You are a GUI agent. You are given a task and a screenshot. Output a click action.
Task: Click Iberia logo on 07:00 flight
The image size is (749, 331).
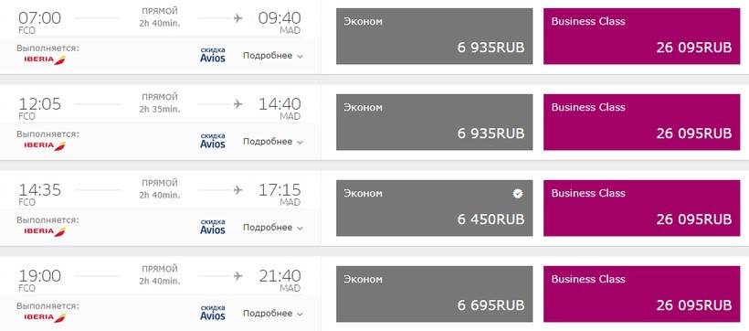(x=45, y=60)
